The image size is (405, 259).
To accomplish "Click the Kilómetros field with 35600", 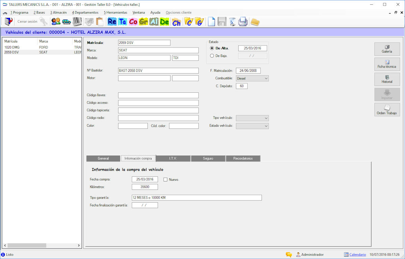I will (145, 187).
